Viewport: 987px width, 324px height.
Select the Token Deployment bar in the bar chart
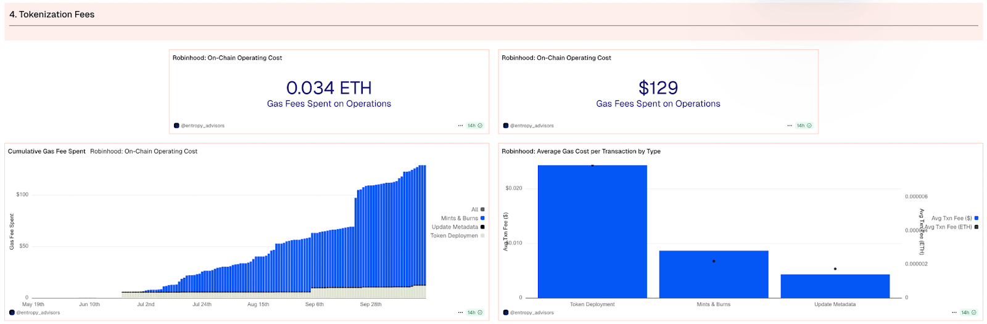(x=592, y=232)
